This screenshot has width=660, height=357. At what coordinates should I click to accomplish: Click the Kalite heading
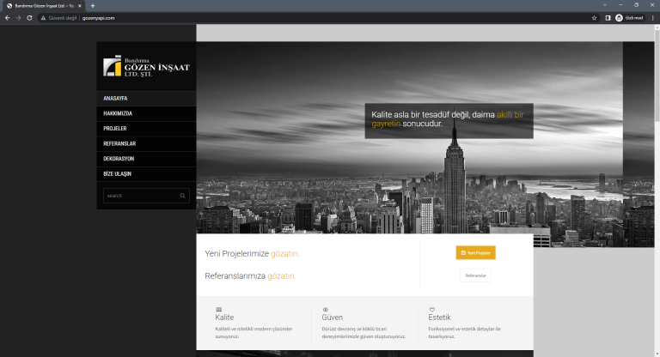pyautogui.click(x=224, y=318)
